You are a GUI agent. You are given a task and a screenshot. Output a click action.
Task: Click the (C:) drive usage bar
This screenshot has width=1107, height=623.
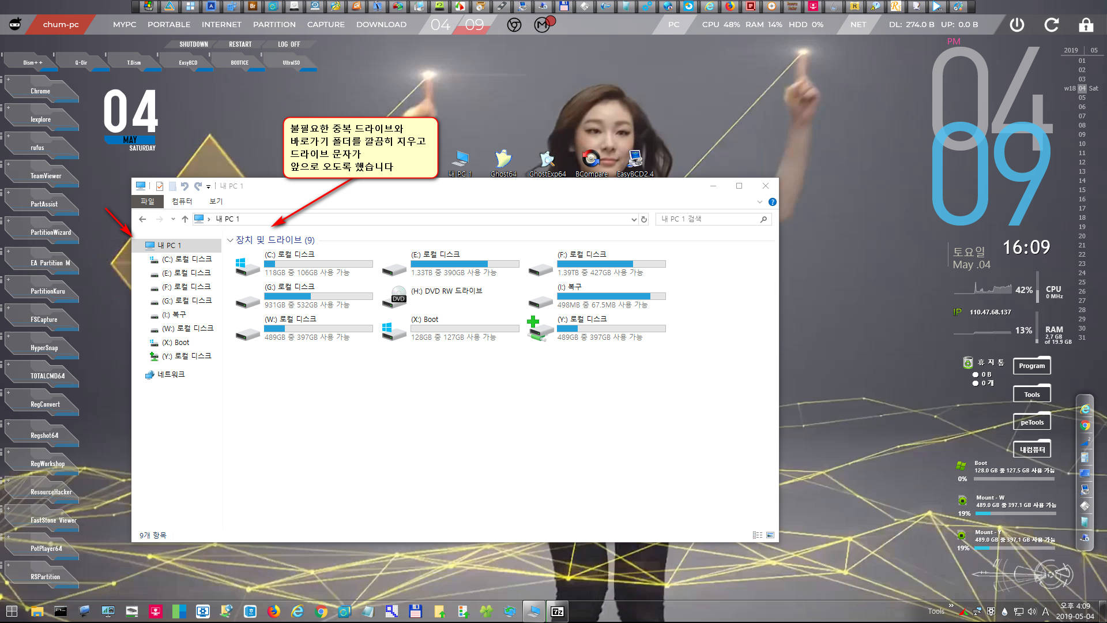318,264
